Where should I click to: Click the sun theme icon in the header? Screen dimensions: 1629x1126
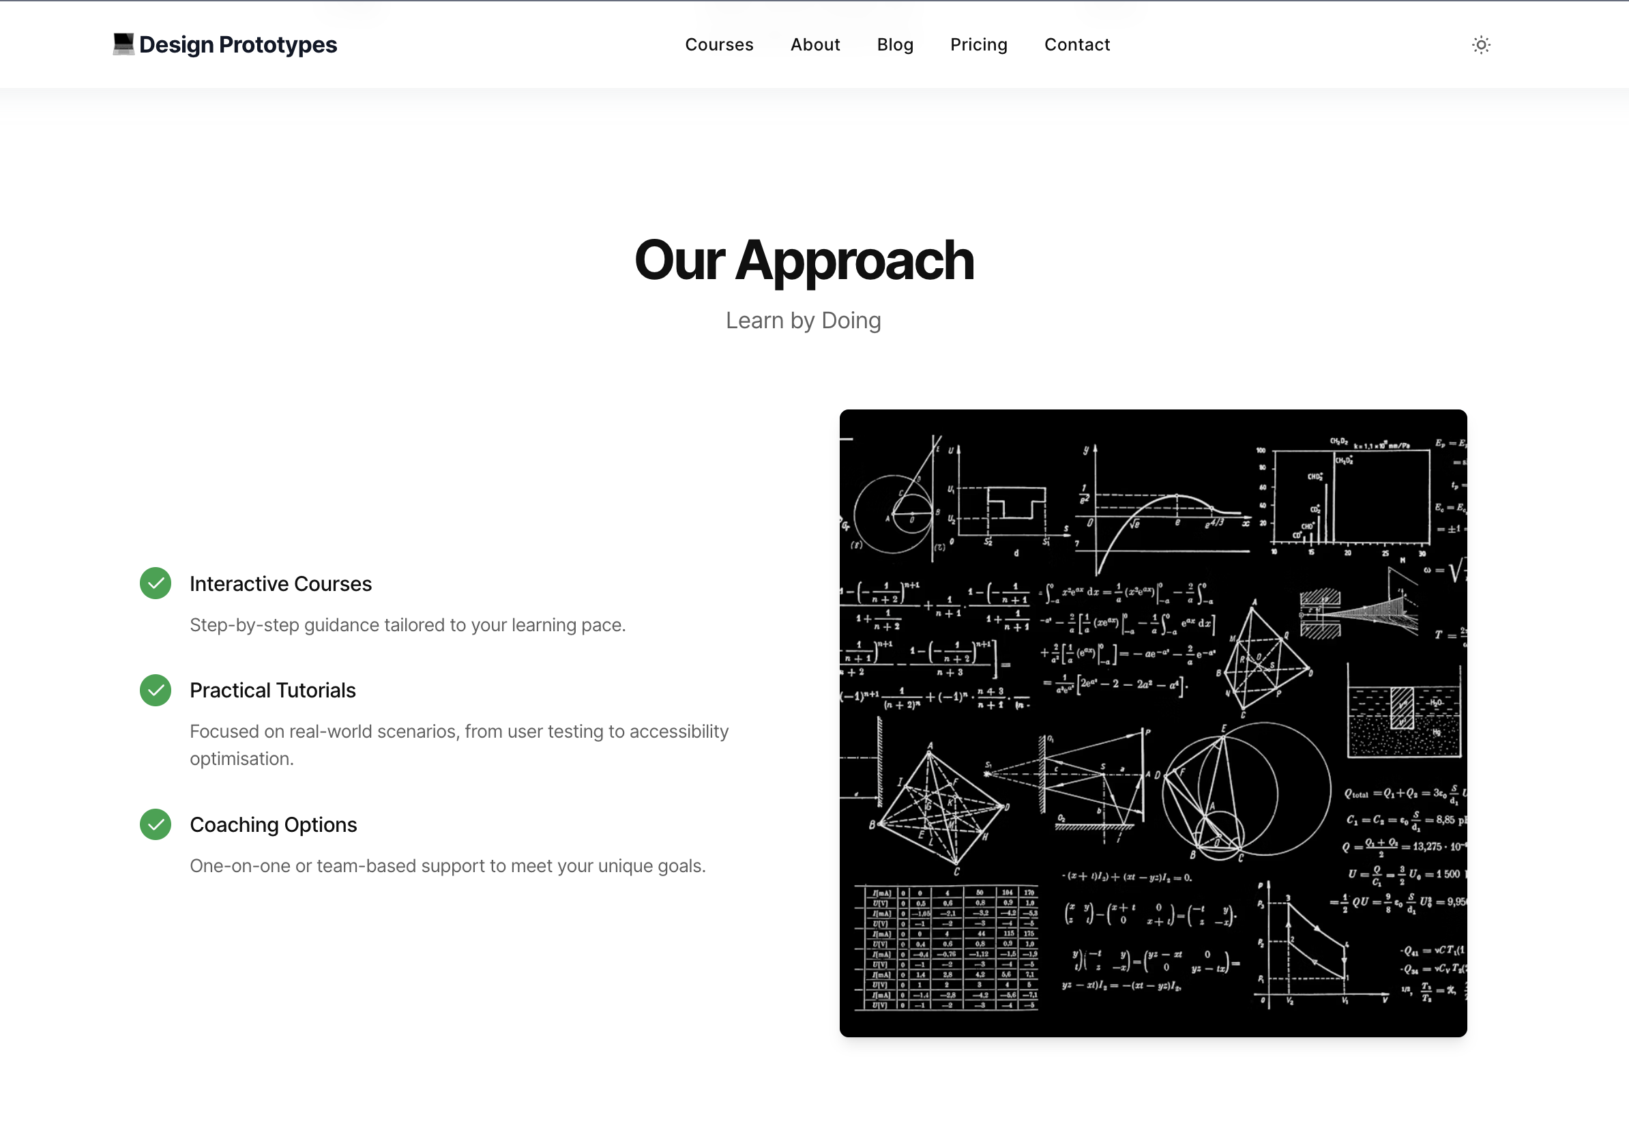[x=1481, y=44]
